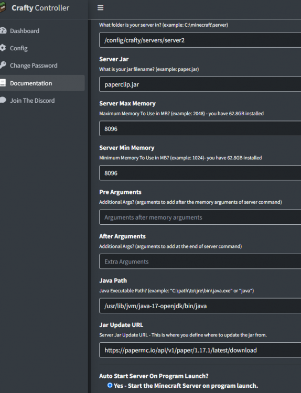Click the Change Password key icon

pyautogui.click(x=3, y=65)
